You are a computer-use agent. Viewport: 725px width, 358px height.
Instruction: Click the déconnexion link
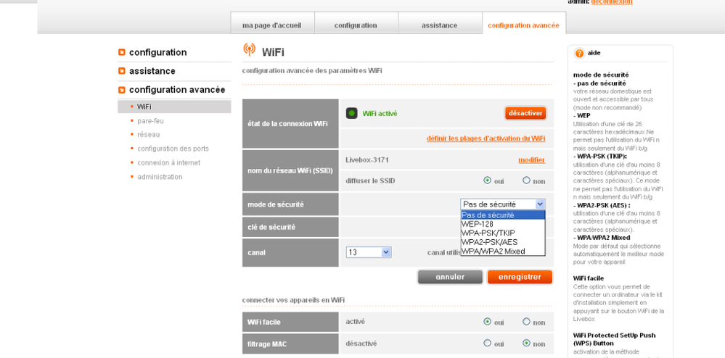pos(611,2)
